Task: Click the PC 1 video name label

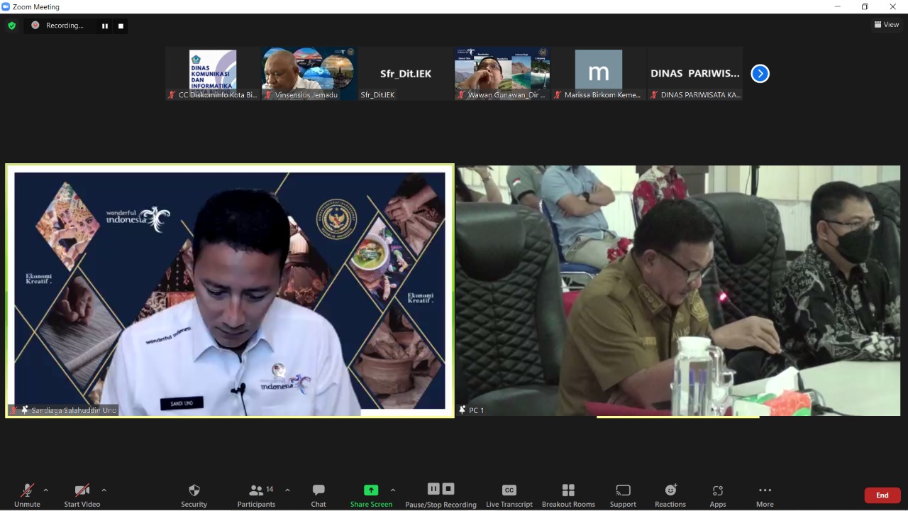Action: pos(477,410)
